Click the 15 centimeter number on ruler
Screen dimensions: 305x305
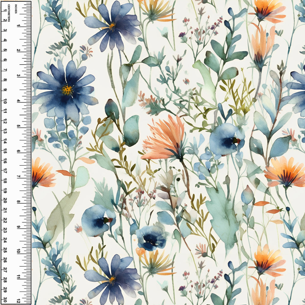tap(5, 152)
